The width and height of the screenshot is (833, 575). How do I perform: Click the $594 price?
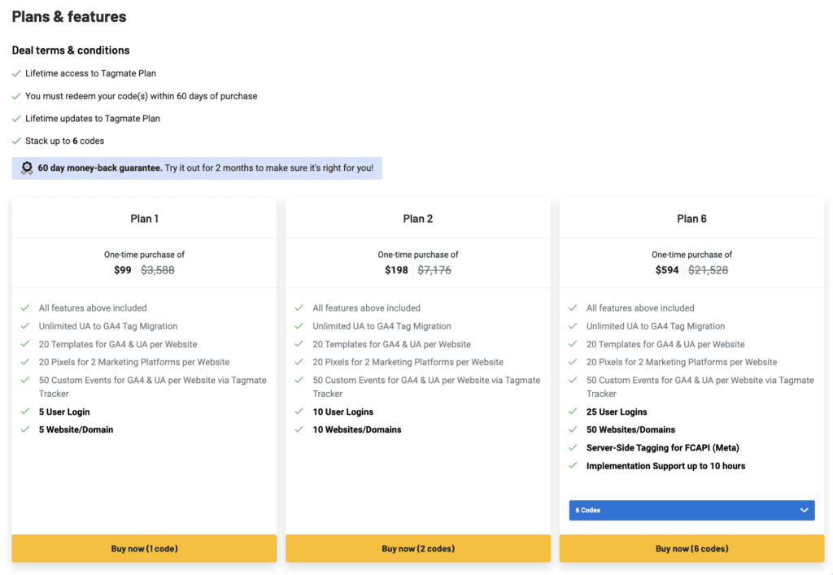667,270
